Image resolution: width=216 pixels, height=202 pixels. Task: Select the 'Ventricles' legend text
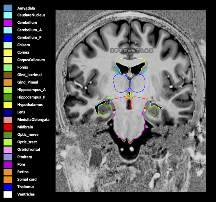click(26, 194)
